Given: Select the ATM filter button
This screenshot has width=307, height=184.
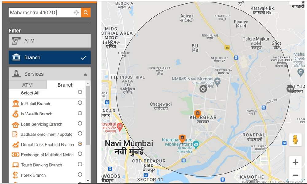Looking at the screenshot, I should coord(49,41).
